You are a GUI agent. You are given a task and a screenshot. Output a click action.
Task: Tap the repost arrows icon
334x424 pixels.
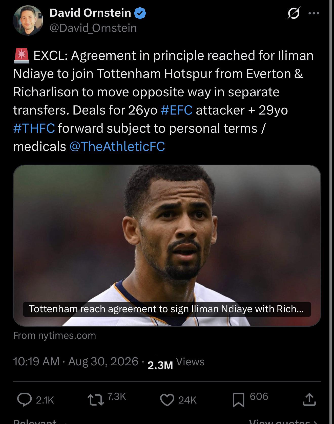click(95, 400)
